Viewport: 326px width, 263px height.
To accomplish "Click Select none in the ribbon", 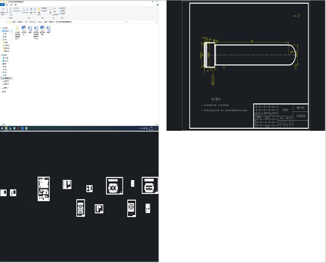I will pos(62,11).
